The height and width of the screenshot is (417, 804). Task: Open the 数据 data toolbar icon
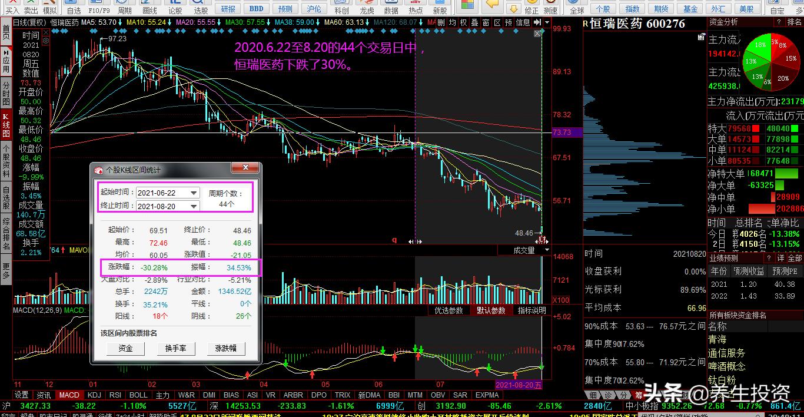tap(391, 7)
